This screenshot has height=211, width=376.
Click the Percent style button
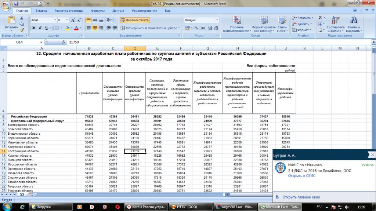coord(196,28)
